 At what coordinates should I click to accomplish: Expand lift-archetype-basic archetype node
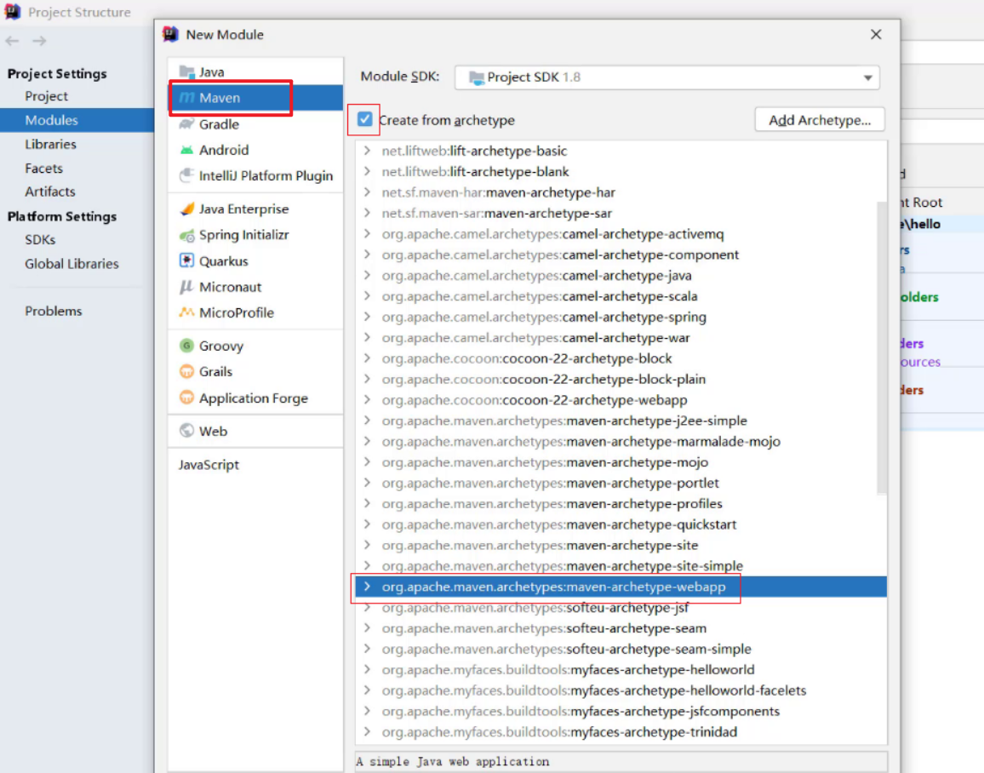367,151
